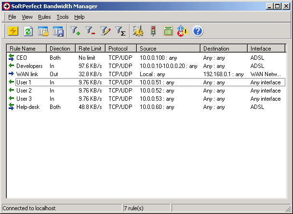Click the Out direction cell

[54, 74]
